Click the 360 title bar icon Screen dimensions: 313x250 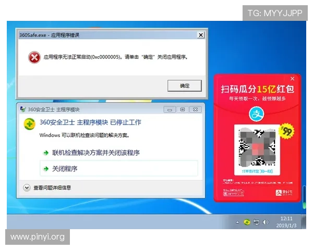(x=23, y=109)
